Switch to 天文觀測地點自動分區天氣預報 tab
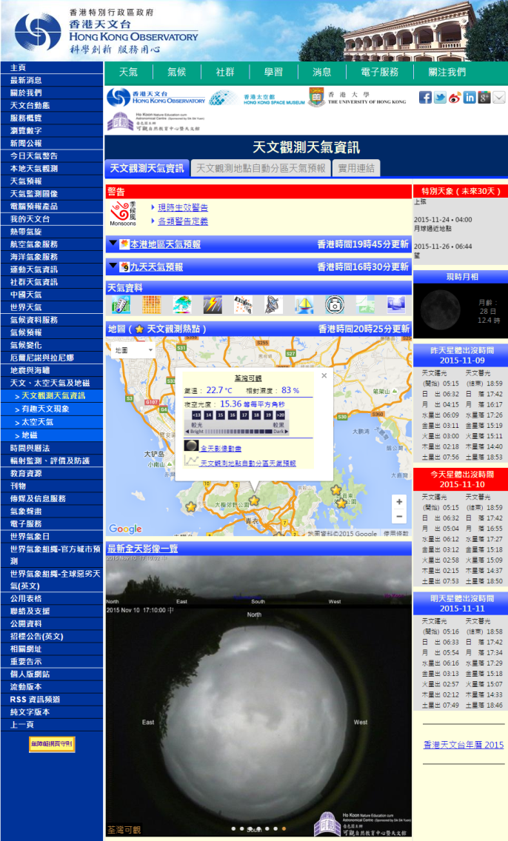The width and height of the screenshot is (508, 841). point(261,168)
